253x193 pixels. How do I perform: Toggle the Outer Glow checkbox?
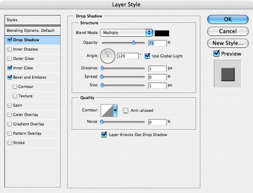10,59
